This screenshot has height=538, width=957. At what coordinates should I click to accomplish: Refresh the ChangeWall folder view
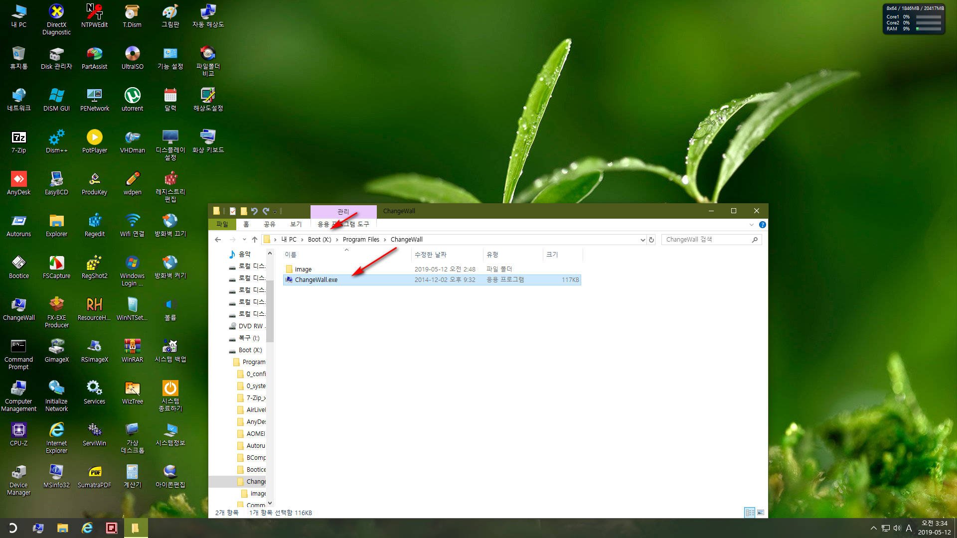651,240
